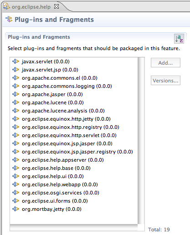This screenshot has width=190, height=235.
Task: Click plug-in icon beside org.apache.commons.logging
Action: pos(16,86)
